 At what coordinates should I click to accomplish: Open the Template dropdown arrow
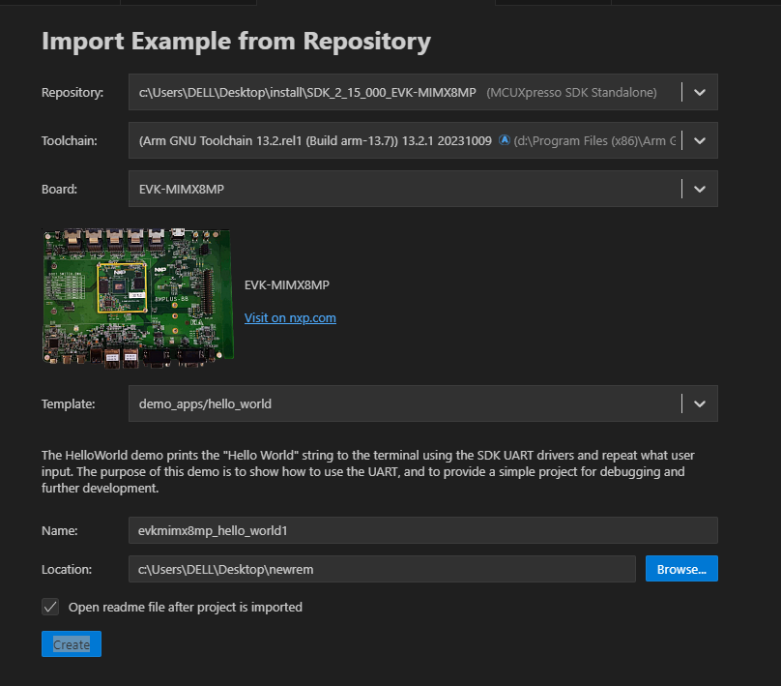(700, 404)
